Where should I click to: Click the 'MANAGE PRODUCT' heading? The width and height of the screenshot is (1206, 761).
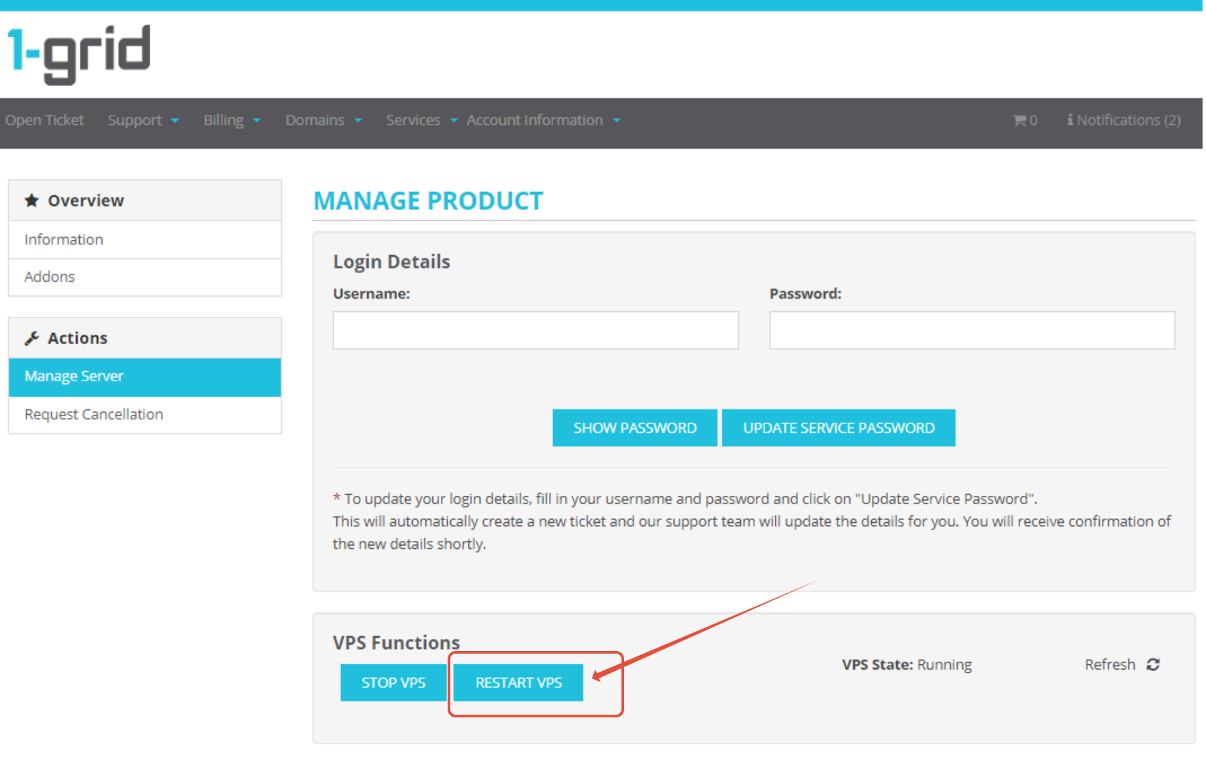[428, 201]
